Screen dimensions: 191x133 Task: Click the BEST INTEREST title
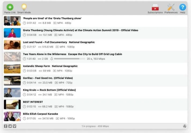pos(33,102)
